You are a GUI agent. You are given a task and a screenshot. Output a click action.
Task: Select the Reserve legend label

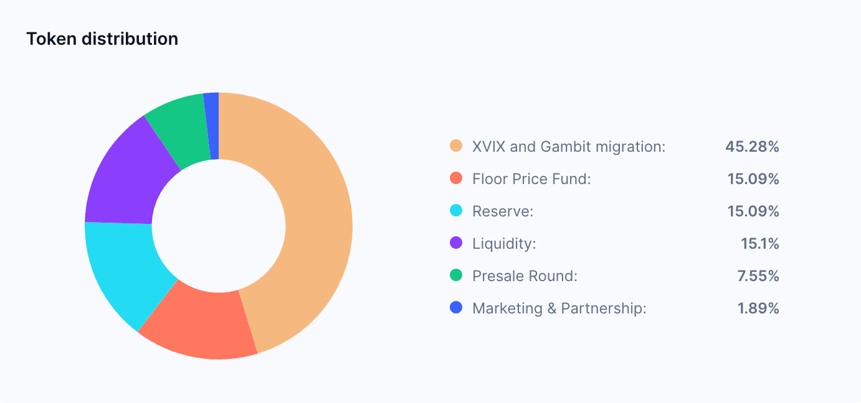[503, 211]
